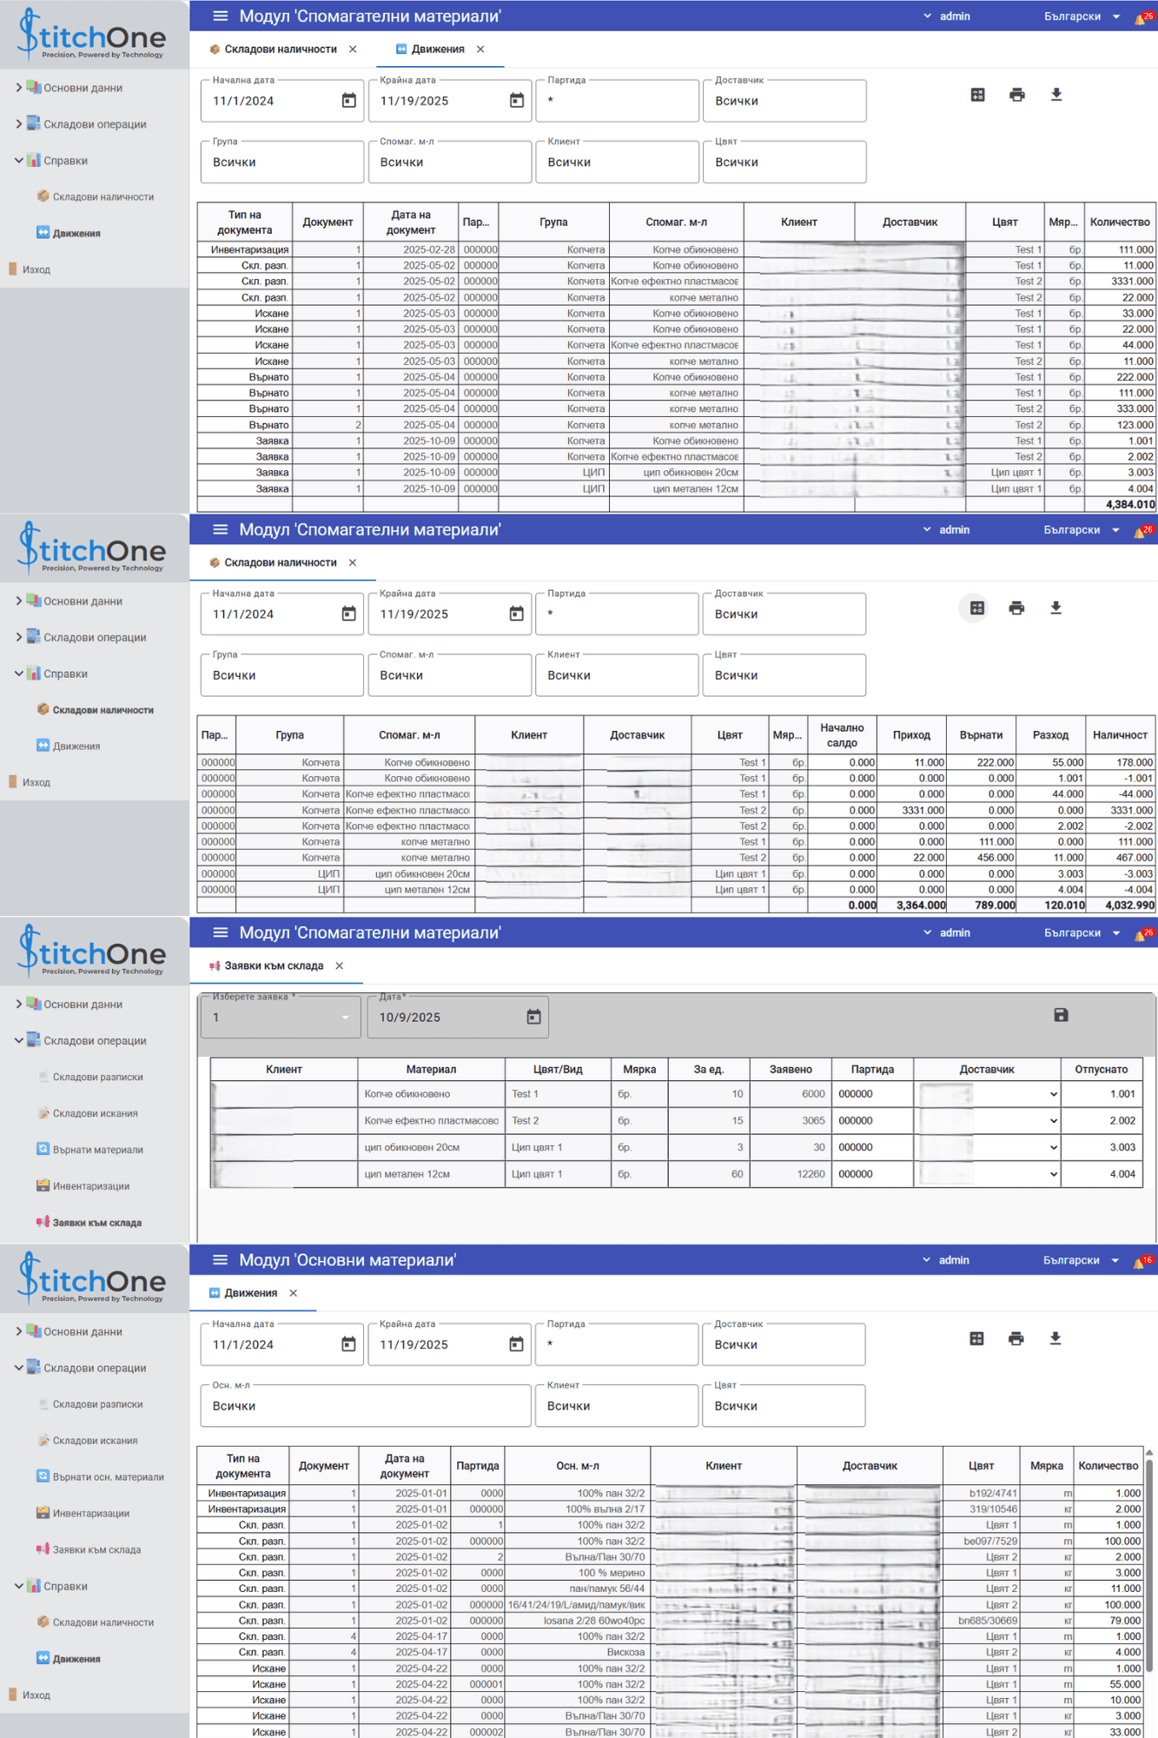Click the Начално салдо column header
Viewport: 1158px width, 1738px height.
point(841,734)
